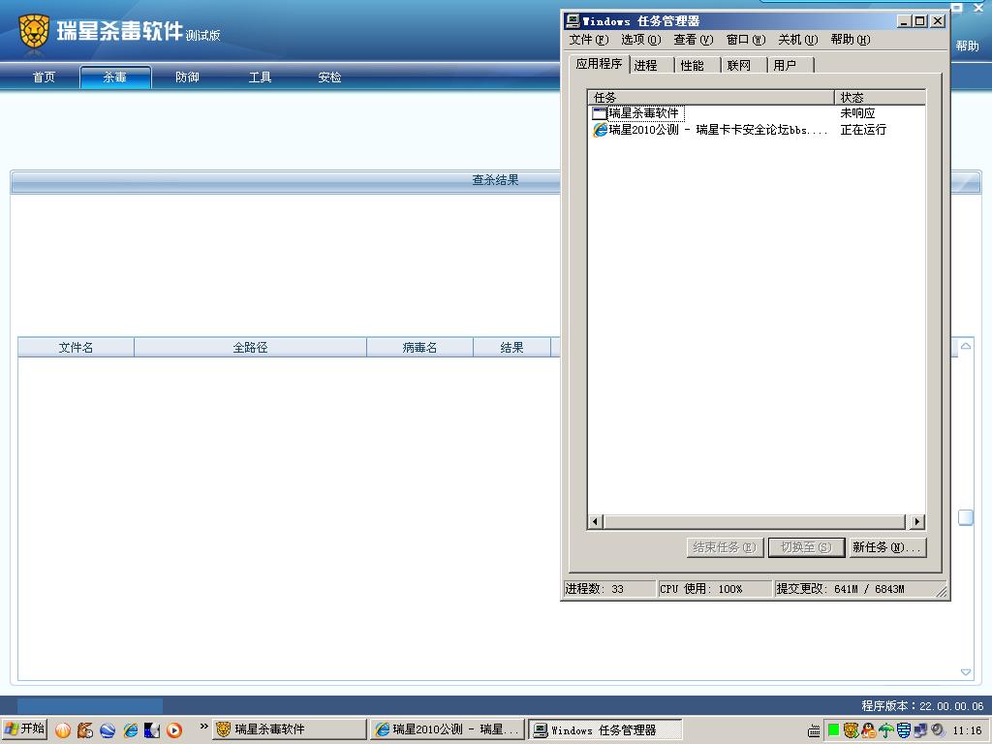Open the 首页 tab in Rising antivirus
The height and width of the screenshot is (744, 992).
[x=44, y=77]
